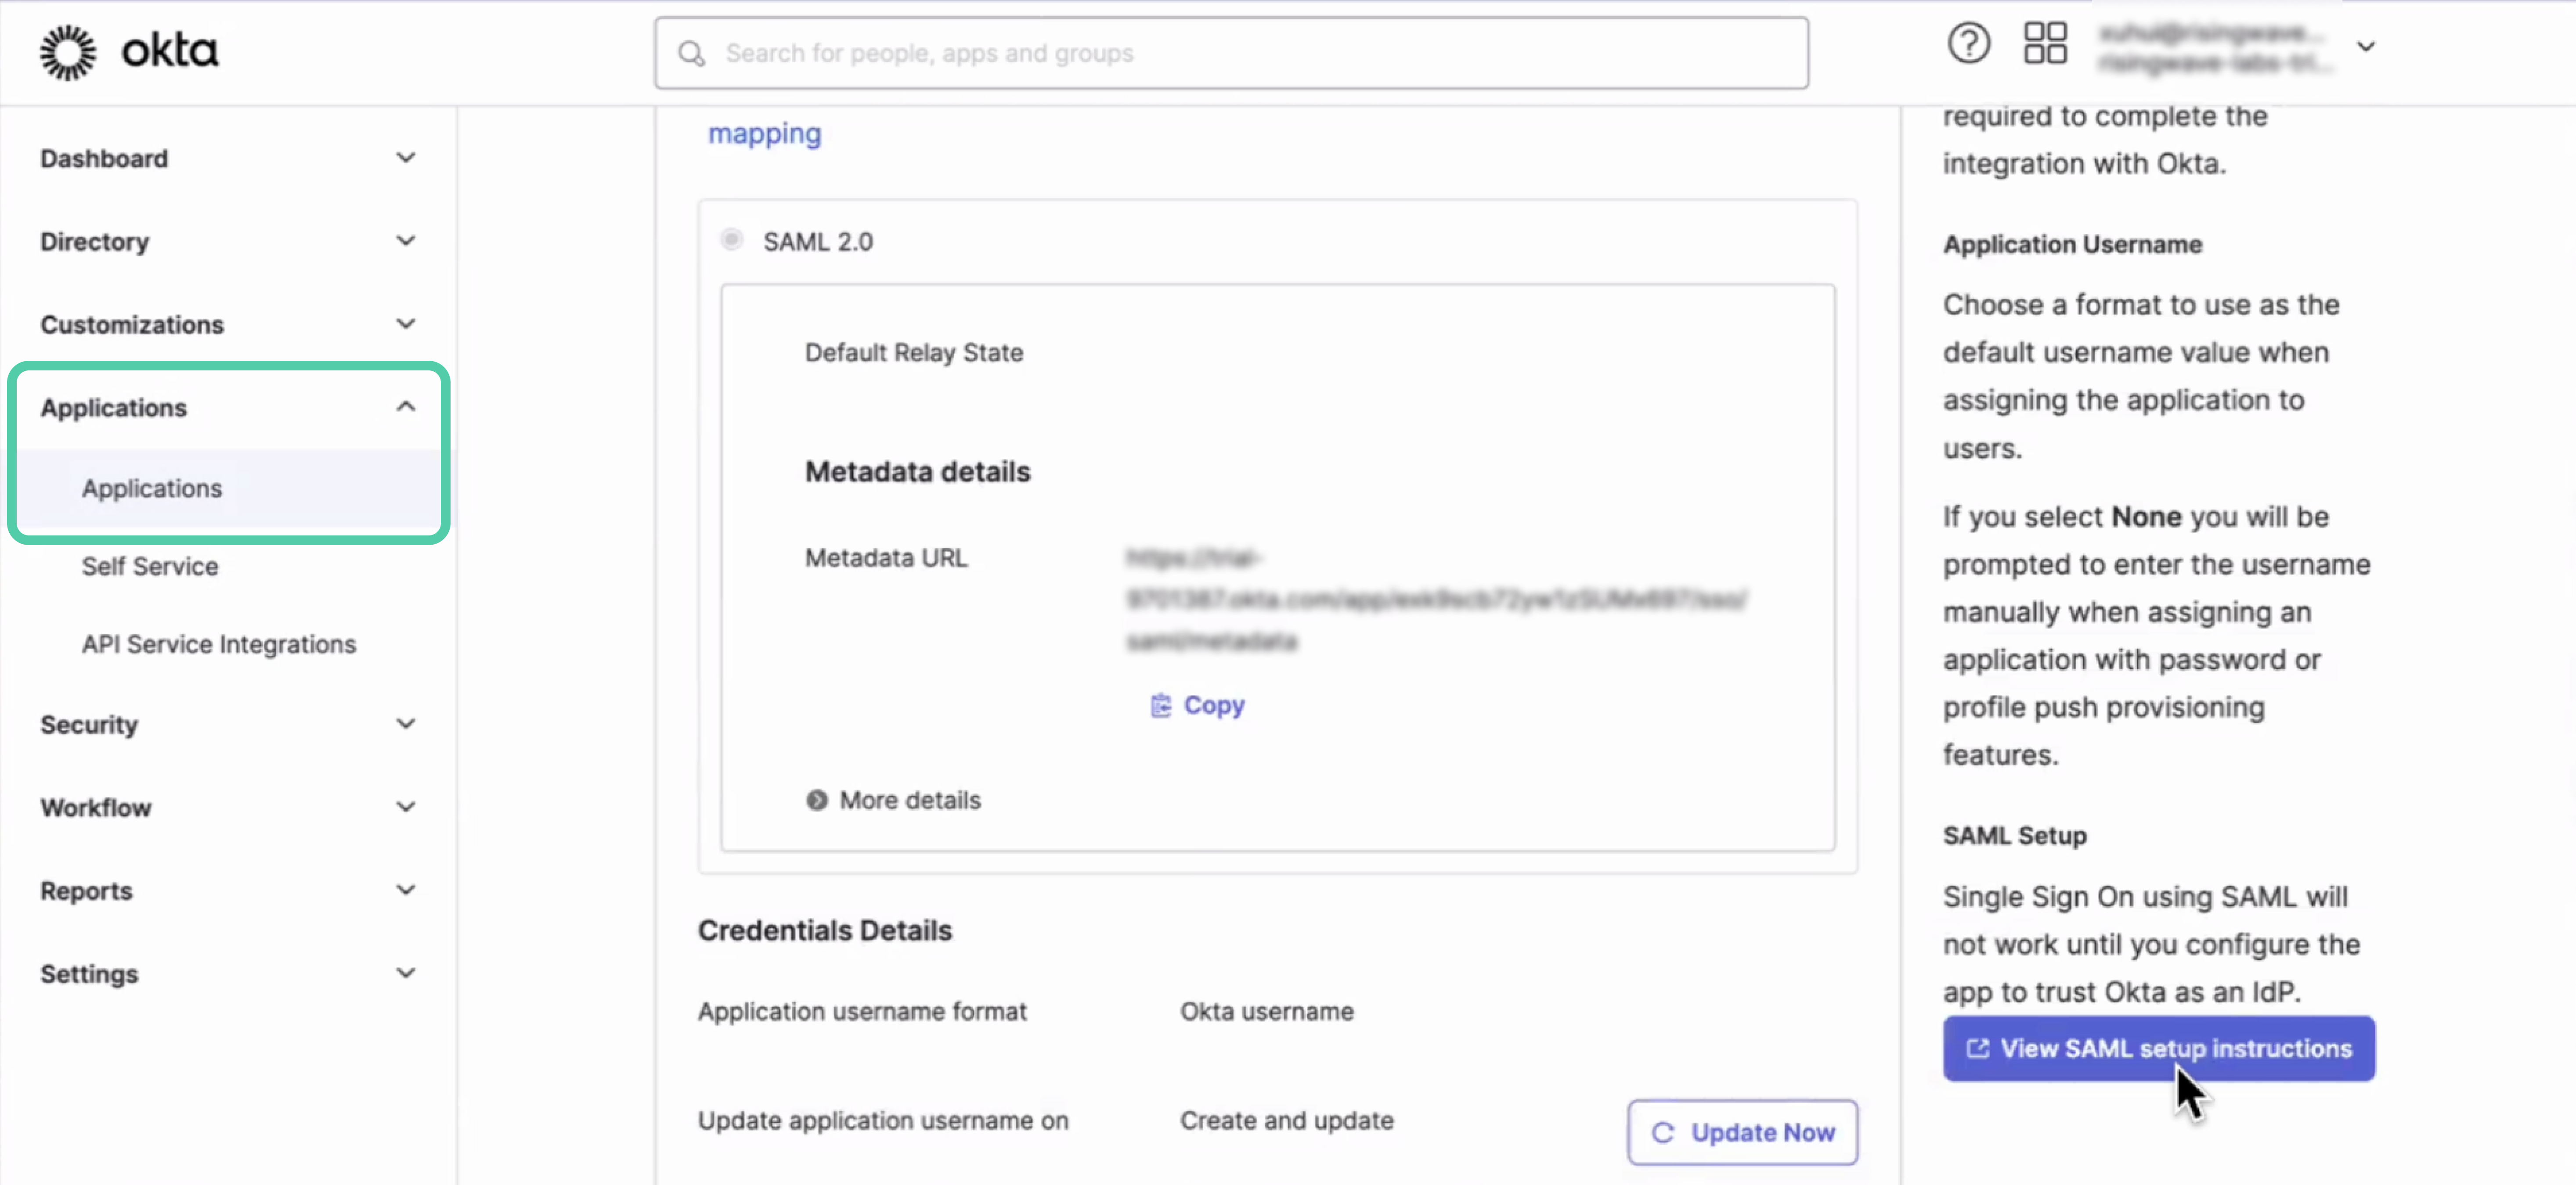
Task: Open API Service Integrations item
Action: [219, 644]
